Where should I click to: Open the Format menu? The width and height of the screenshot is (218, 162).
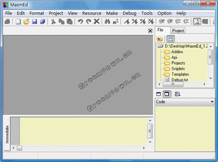(37, 13)
